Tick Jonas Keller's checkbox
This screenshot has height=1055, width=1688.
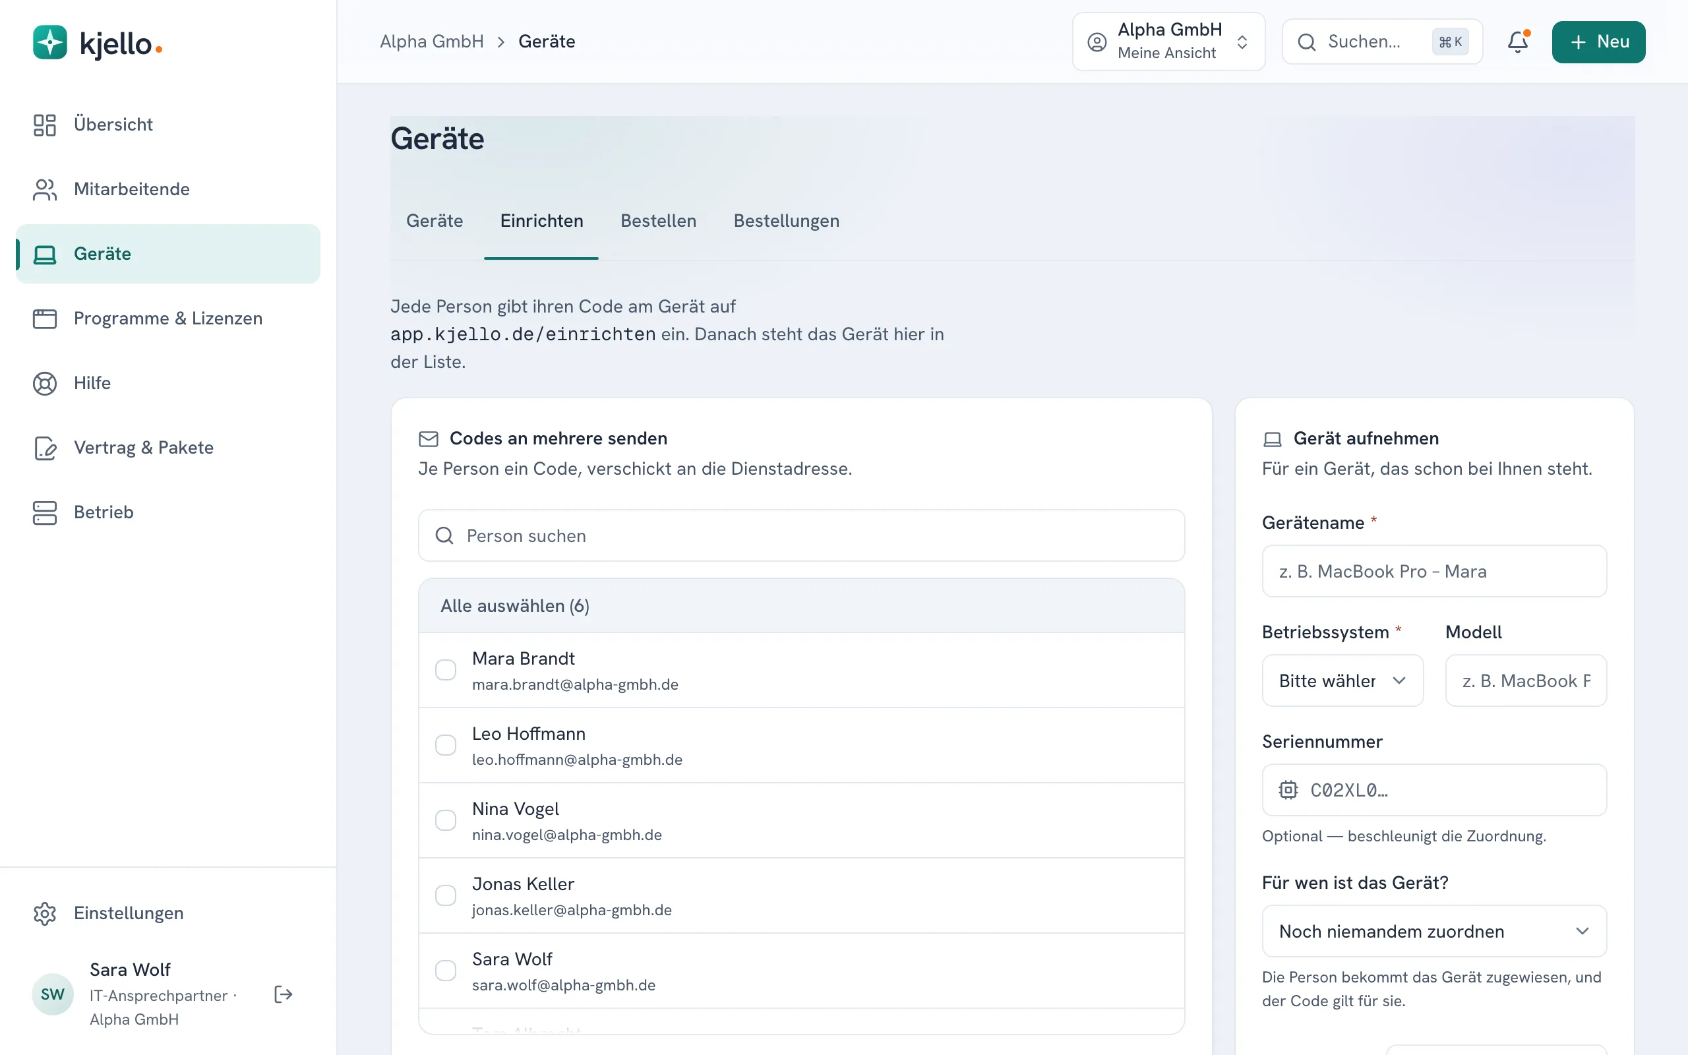point(446,895)
